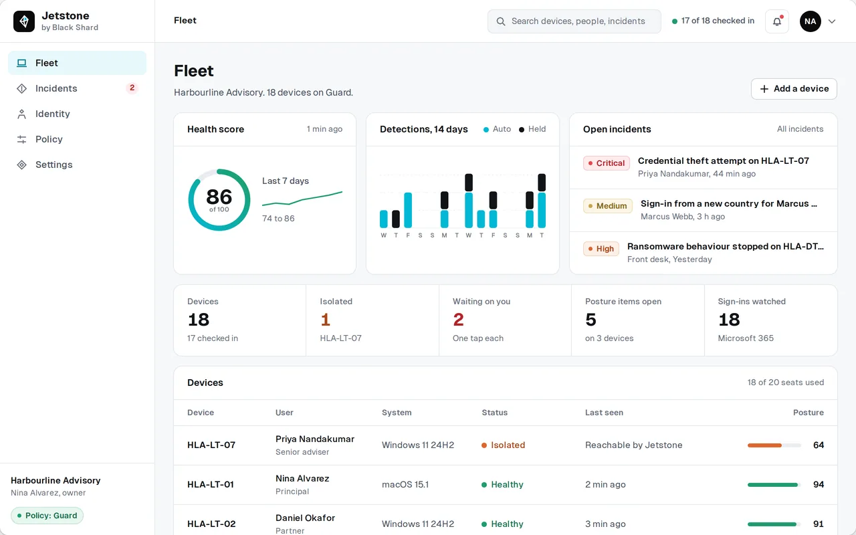Click the posture bar for HLA-LT-07

coord(774,445)
